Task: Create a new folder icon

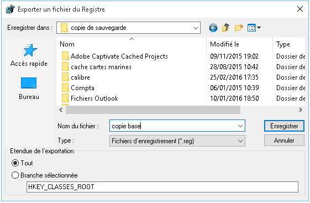Action: 239,28
